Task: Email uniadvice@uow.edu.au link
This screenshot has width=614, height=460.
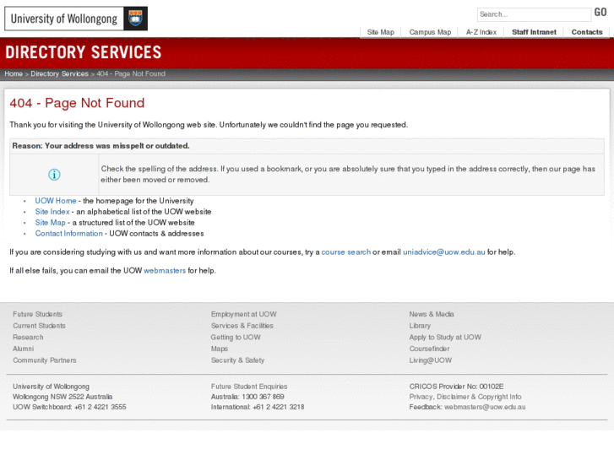Action: pyautogui.click(x=443, y=252)
